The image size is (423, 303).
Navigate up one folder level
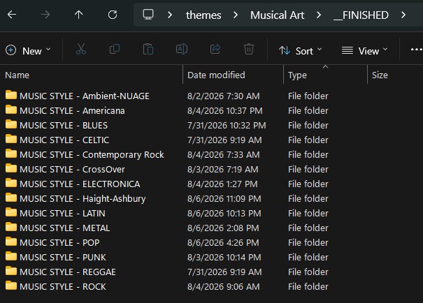pos(78,15)
